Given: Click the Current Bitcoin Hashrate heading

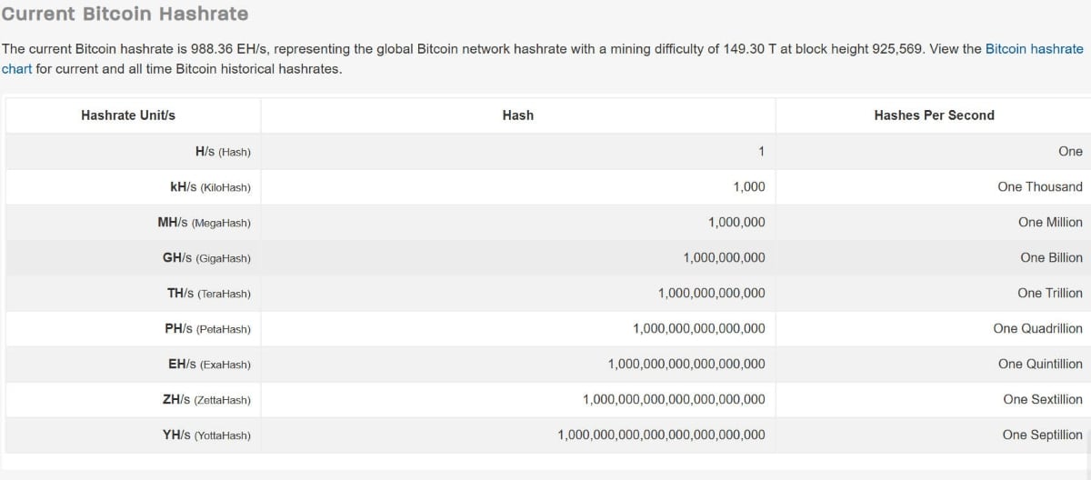Looking at the screenshot, I should click(x=125, y=15).
